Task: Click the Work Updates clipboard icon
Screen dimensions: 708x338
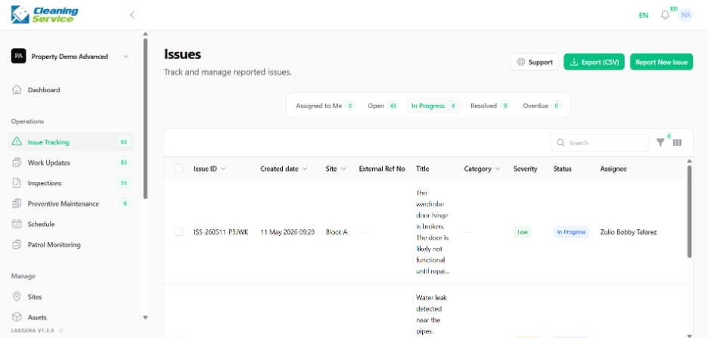Action: click(17, 163)
